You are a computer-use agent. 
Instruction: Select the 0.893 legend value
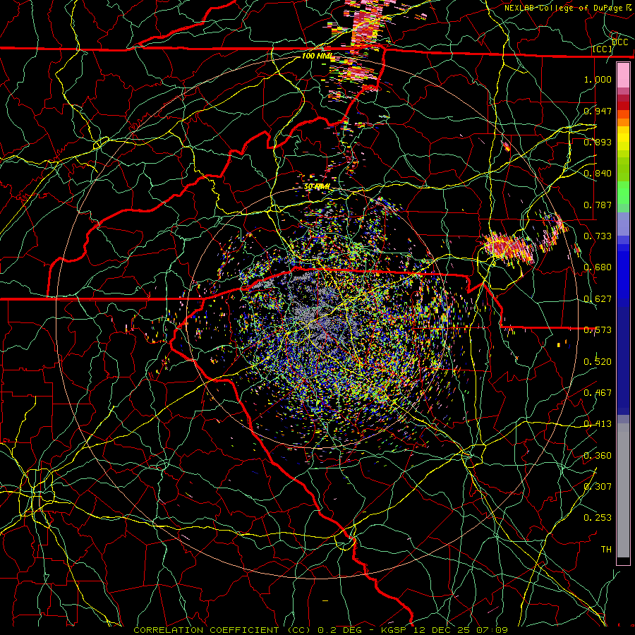click(598, 142)
